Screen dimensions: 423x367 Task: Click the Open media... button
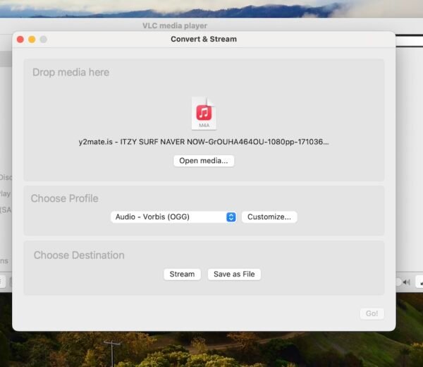[204, 161]
